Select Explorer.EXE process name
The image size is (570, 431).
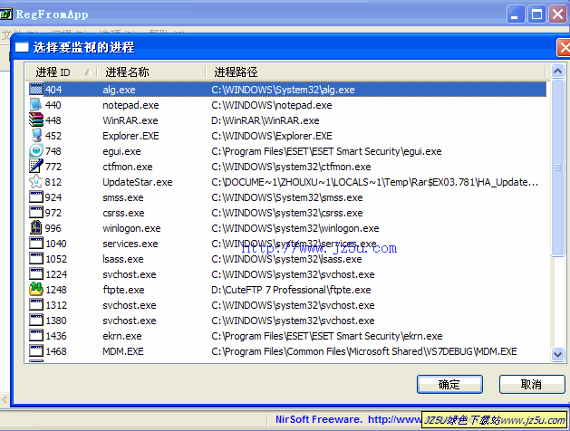pos(130,136)
